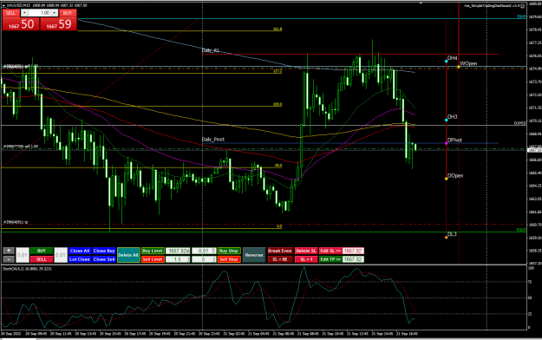Click the red SELL dashboard button
542x340 pixels.
(x=42, y=259)
